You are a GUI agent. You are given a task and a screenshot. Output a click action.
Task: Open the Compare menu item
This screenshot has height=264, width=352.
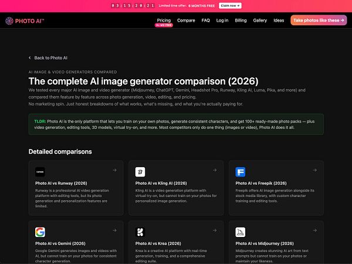186,21
